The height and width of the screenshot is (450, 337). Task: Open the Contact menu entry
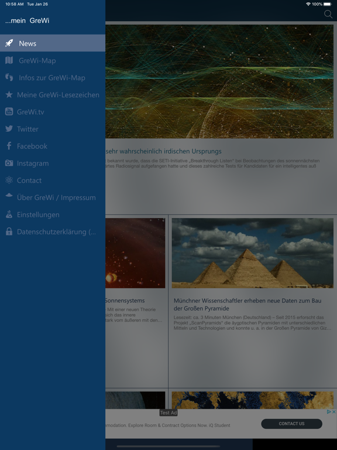click(53, 180)
